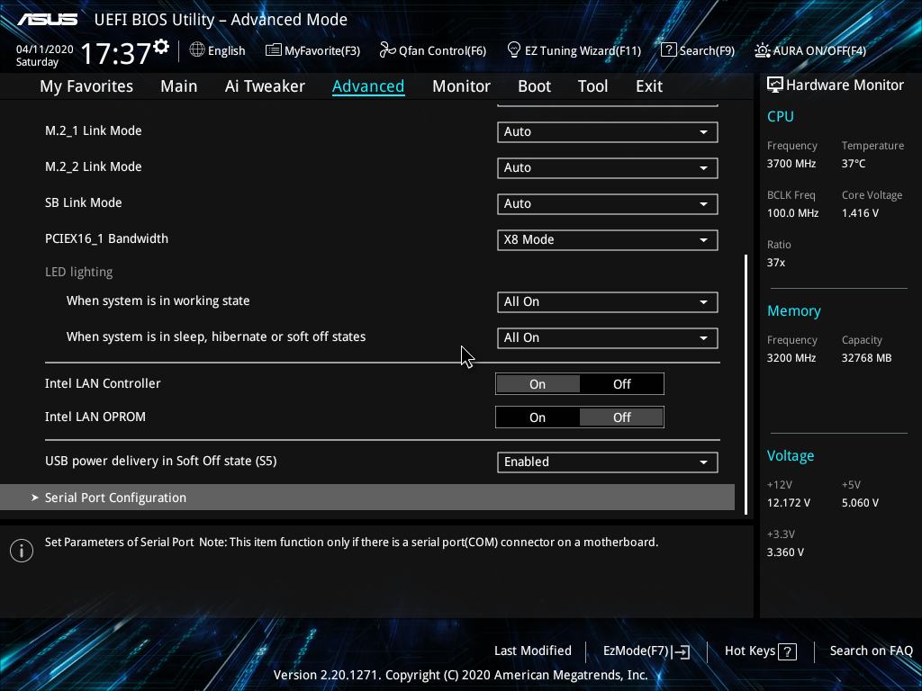Click the info icon beside help text
Viewport: 922px width, 691px height.
click(22, 551)
